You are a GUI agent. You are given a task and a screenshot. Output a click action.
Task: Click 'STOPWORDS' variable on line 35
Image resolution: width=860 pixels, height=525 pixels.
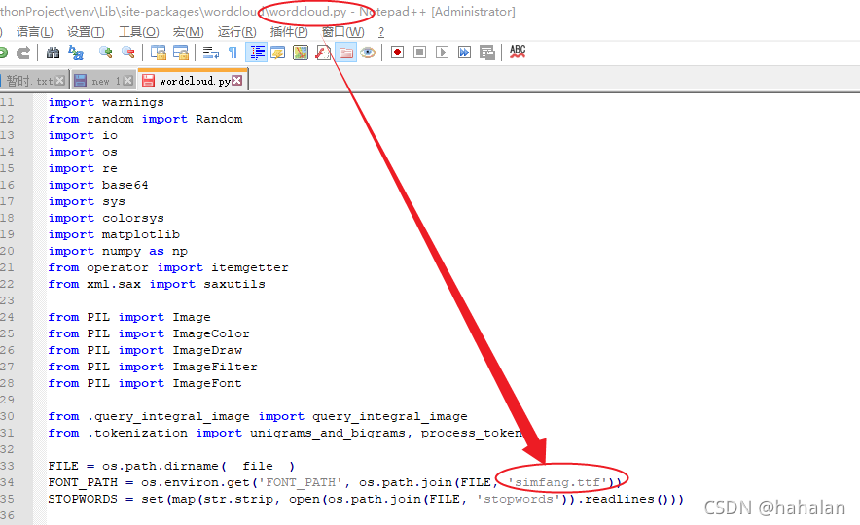click(83, 499)
